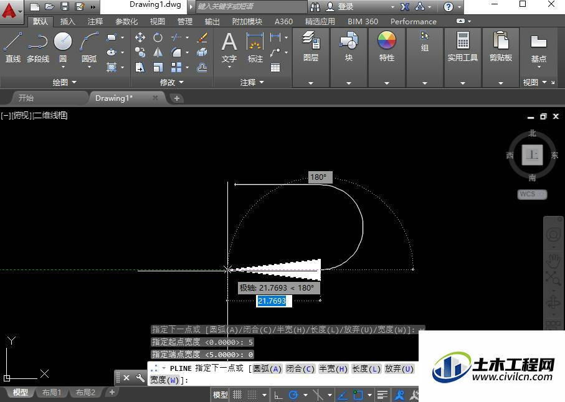Click the Save icon in quick access
The image size is (565, 402).
[x=65, y=6]
